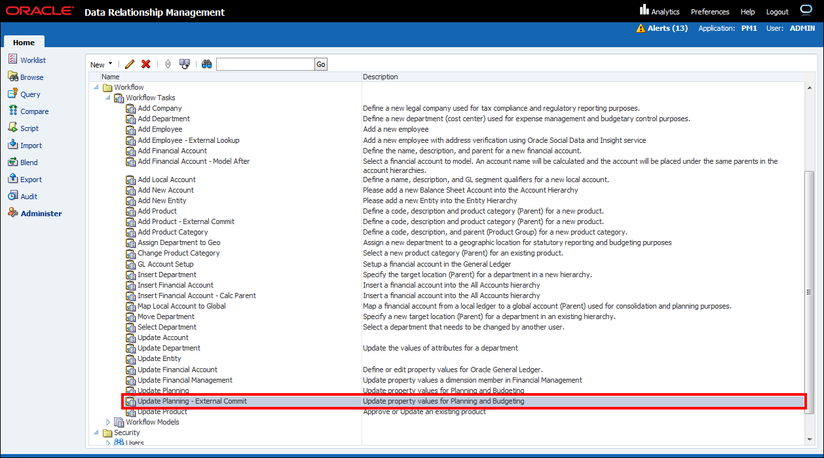Click the Description column header

pyautogui.click(x=381, y=77)
